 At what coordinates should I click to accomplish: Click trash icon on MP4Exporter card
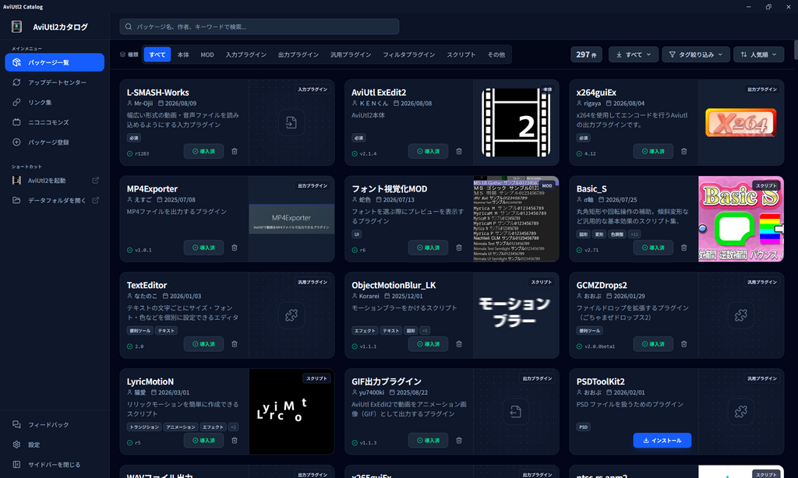[235, 248]
